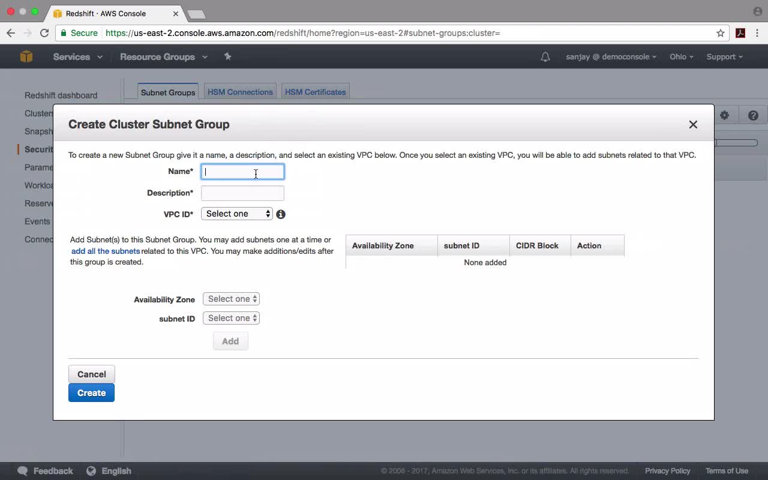The image size is (768, 480).
Task: Click the English language link
Action: pyautogui.click(x=116, y=471)
